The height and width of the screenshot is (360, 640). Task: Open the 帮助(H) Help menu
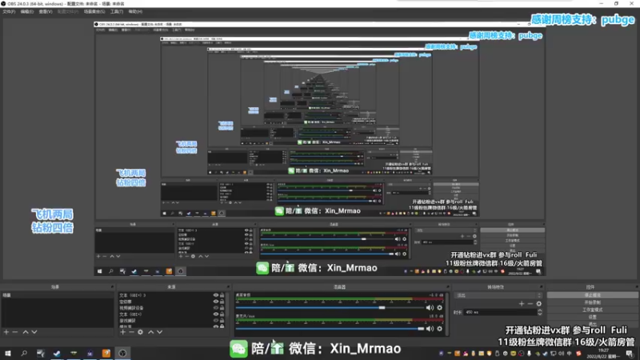(135, 11)
